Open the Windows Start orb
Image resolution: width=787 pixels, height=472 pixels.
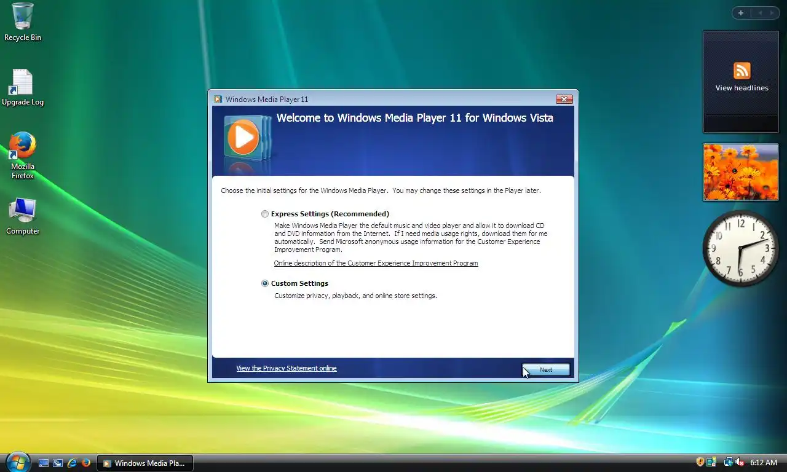[17, 462]
